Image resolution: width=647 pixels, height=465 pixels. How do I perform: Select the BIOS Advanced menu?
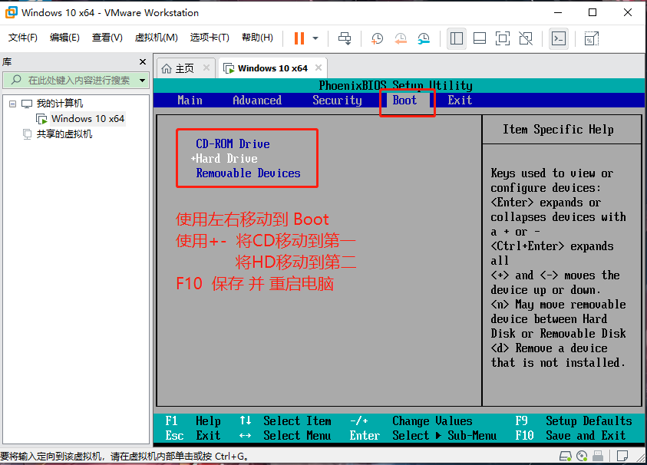(x=257, y=101)
